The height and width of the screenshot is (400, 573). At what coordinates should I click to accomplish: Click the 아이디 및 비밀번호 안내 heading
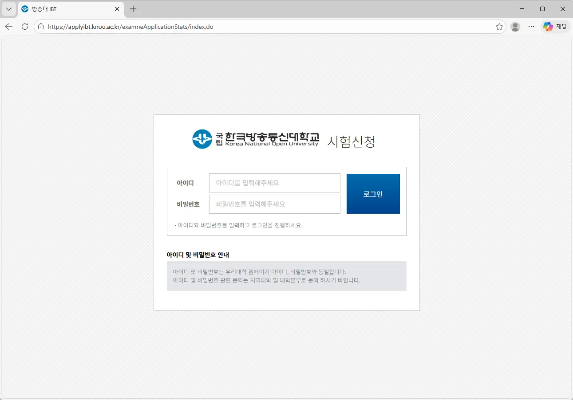198,255
